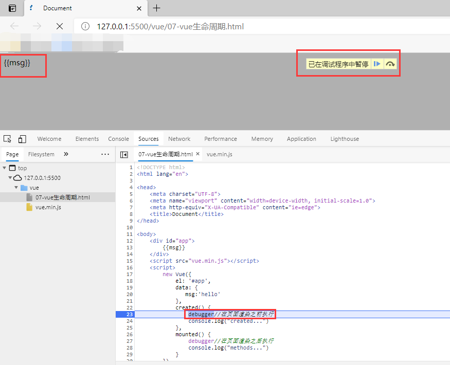Image resolution: width=450 pixels, height=365 pixels.
Task: Select the vue folder in tree
Action: 34,188
